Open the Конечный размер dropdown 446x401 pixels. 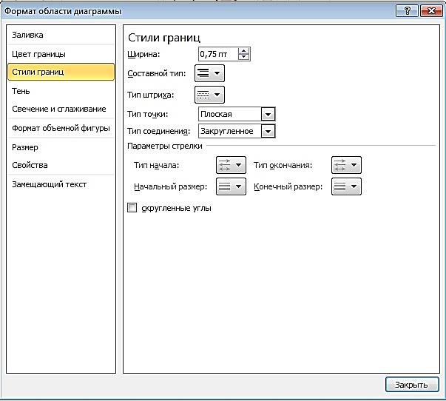(x=346, y=186)
